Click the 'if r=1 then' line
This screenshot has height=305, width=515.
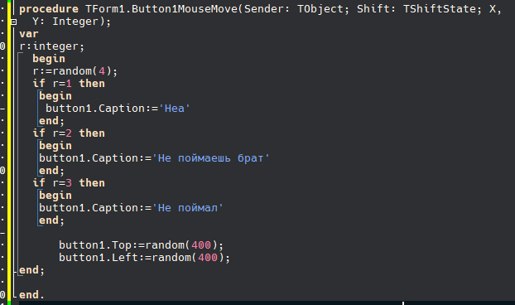pos(69,84)
